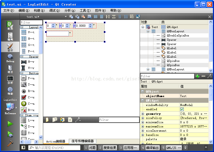This screenshot has width=214, height=152.
Task: Click the green Run button
Action: 10,124
